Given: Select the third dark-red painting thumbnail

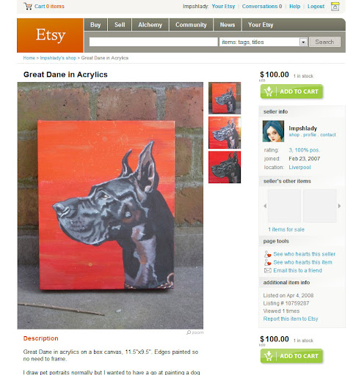Looking at the screenshot, I should click(x=225, y=167).
